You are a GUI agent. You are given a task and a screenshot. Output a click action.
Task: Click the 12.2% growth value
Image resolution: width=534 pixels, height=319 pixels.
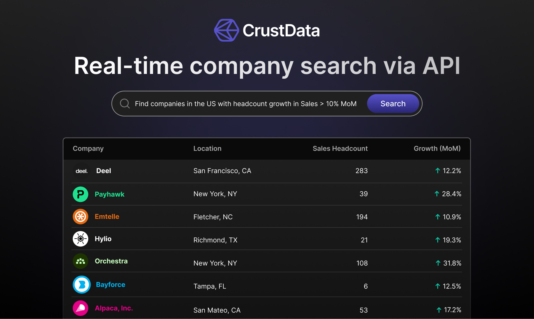point(452,171)
